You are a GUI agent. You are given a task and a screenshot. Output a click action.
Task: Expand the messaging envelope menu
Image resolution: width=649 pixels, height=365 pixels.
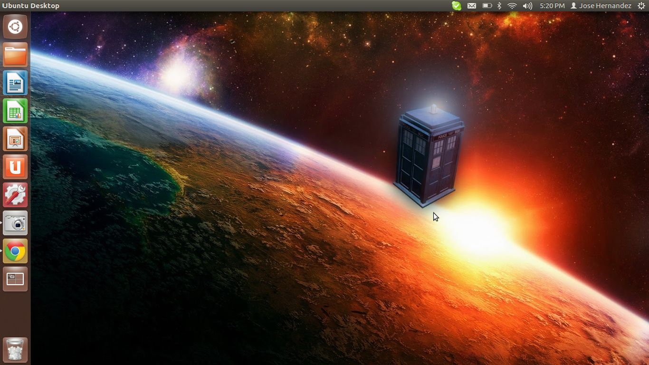471,6
